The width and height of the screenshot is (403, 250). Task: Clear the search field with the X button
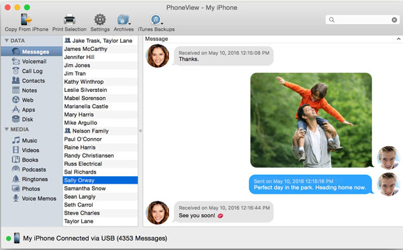[x=394, y=19]
